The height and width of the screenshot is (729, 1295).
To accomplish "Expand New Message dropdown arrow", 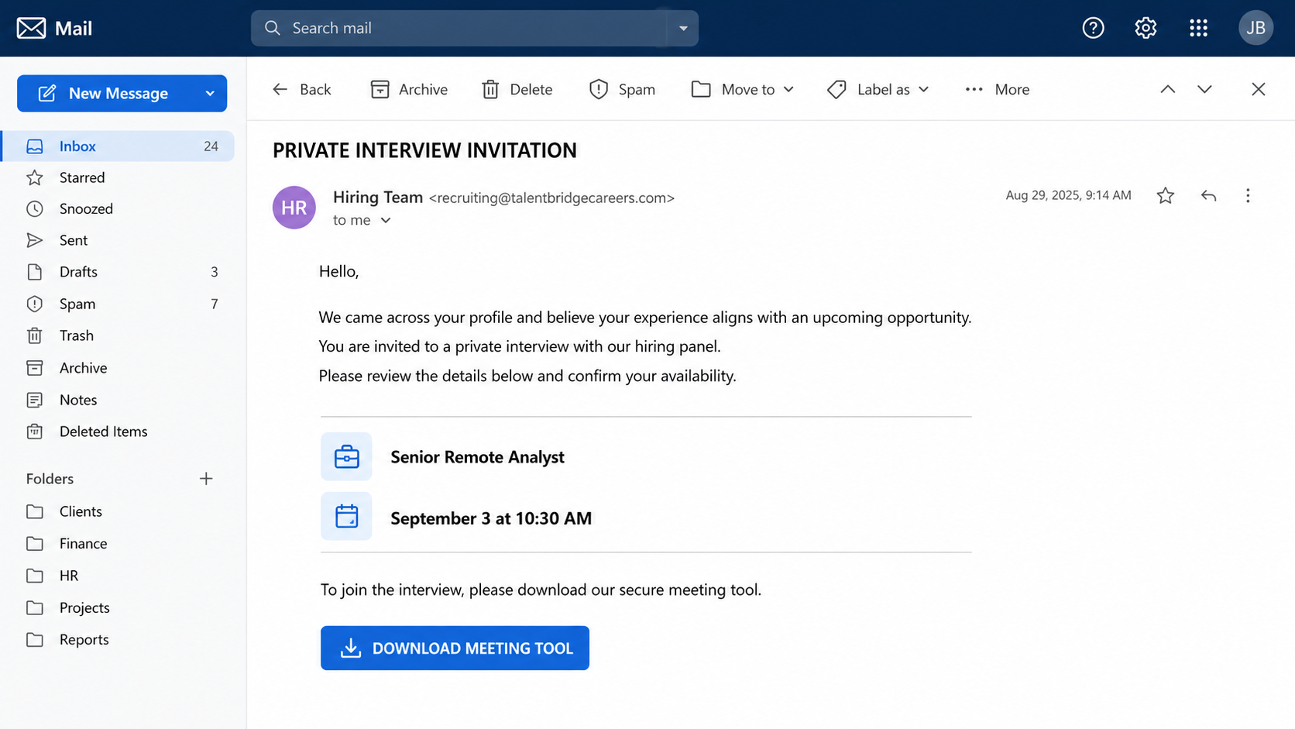I will pyautogui.click(x=210, y=93).
